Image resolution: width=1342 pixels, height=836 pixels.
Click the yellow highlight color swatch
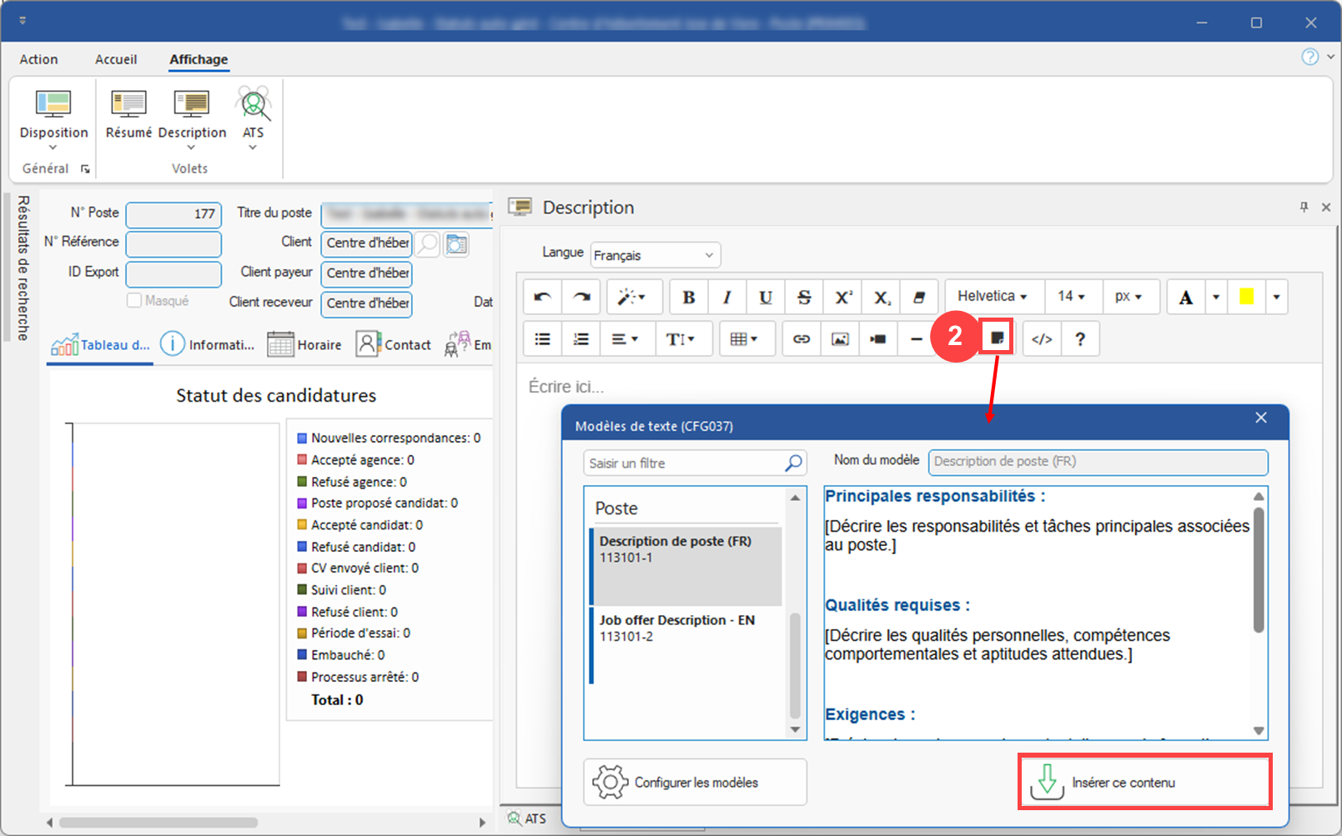(x=1246, y=297)
